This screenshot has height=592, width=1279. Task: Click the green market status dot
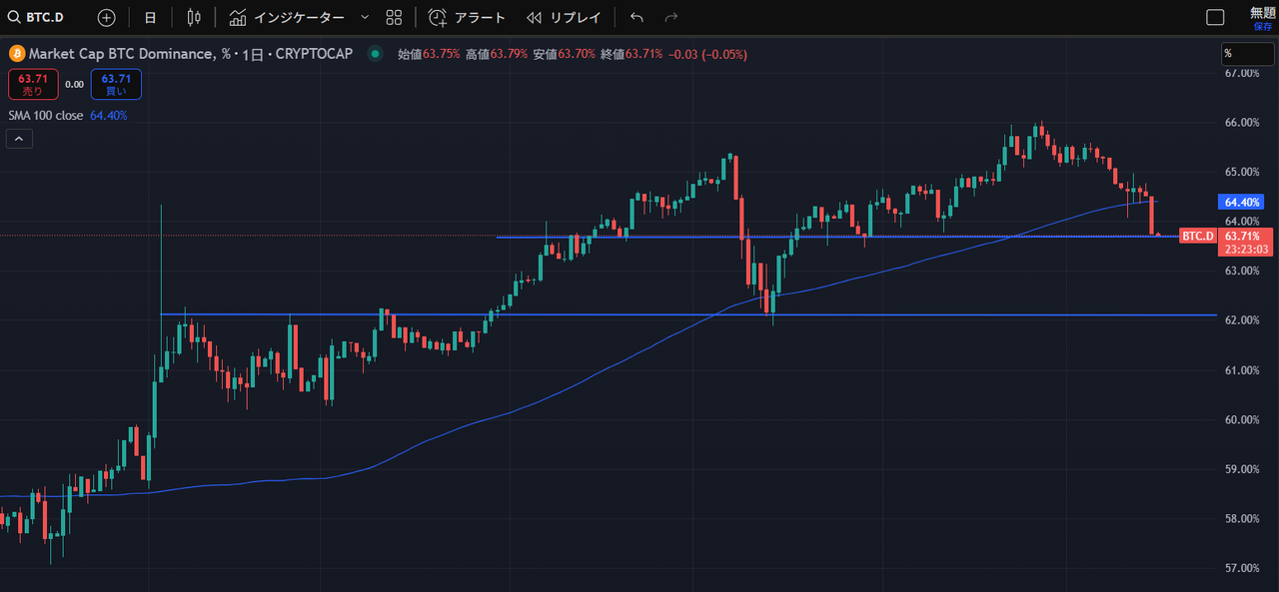click(375, 54)
